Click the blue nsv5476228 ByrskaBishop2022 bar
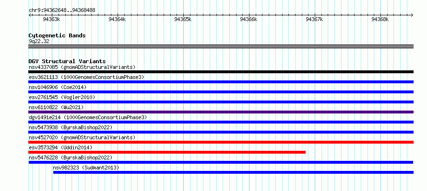The height and width of the screenshot is (191, 427). pos(221,162)
